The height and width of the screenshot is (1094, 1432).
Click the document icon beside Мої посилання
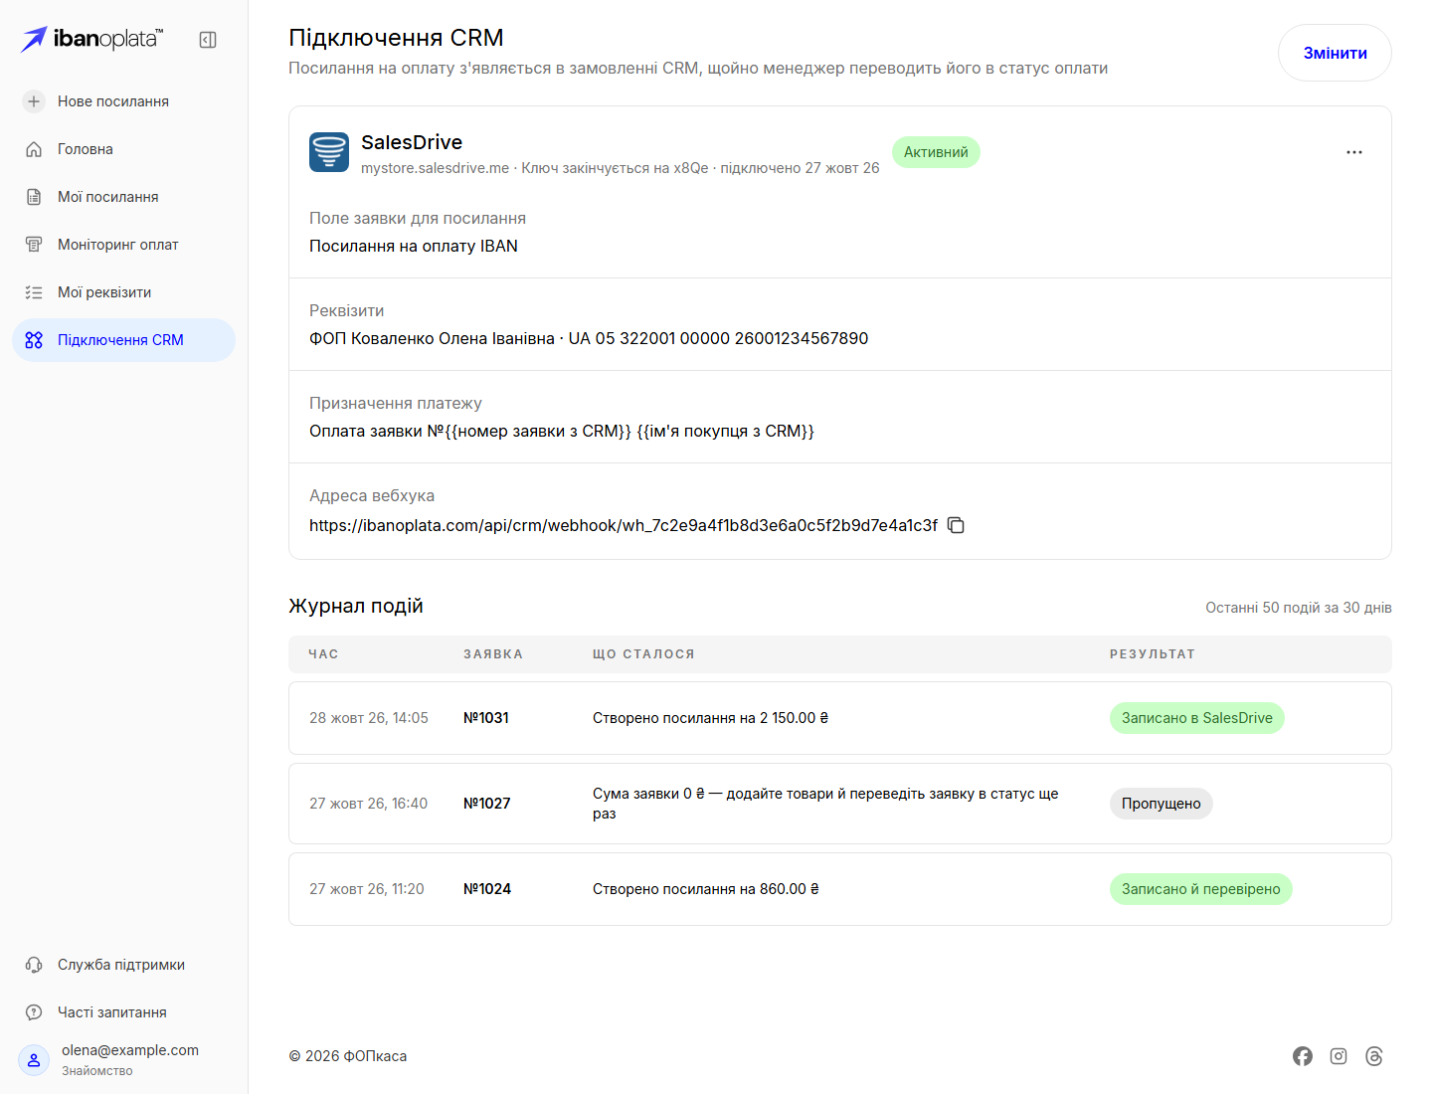34,197
